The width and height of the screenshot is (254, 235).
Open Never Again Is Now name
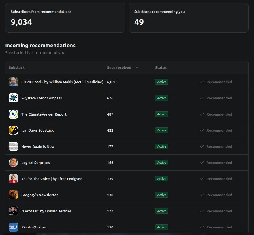pos(38,147)
